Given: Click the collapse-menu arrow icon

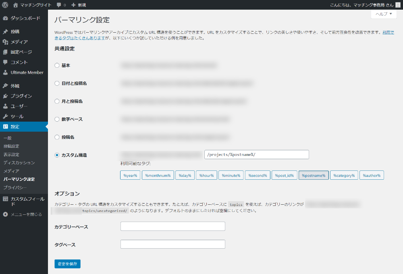Looking at the screenshot, I should pyautogui.click(x=5, y=214).
